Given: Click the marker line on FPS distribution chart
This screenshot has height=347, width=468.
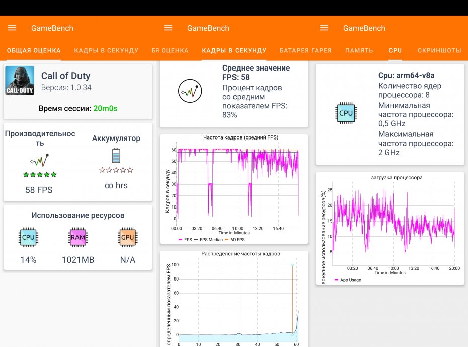Looking at the screenshot, I should tap(292, 300).
